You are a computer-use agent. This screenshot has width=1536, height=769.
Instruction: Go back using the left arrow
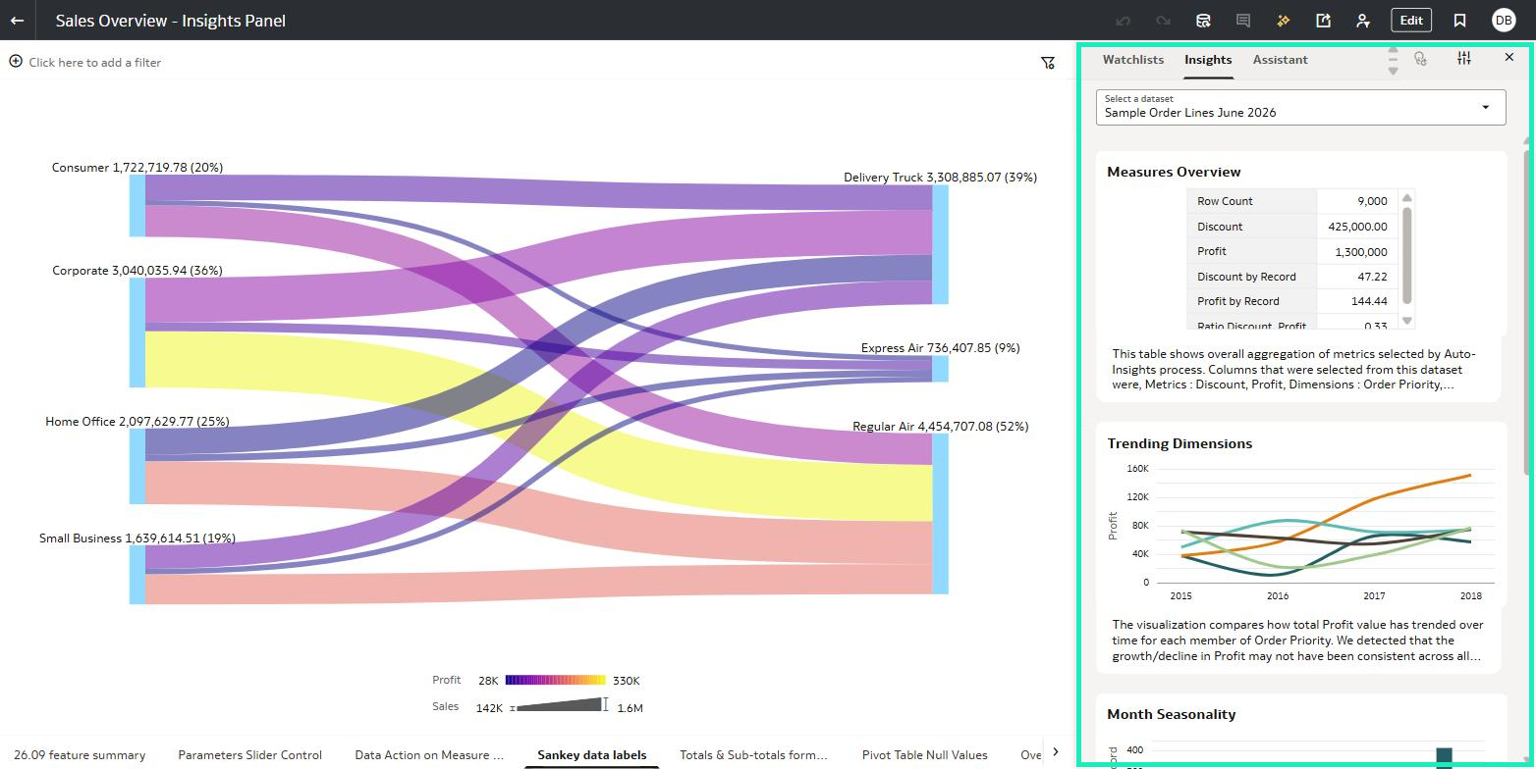coord(17,20)
